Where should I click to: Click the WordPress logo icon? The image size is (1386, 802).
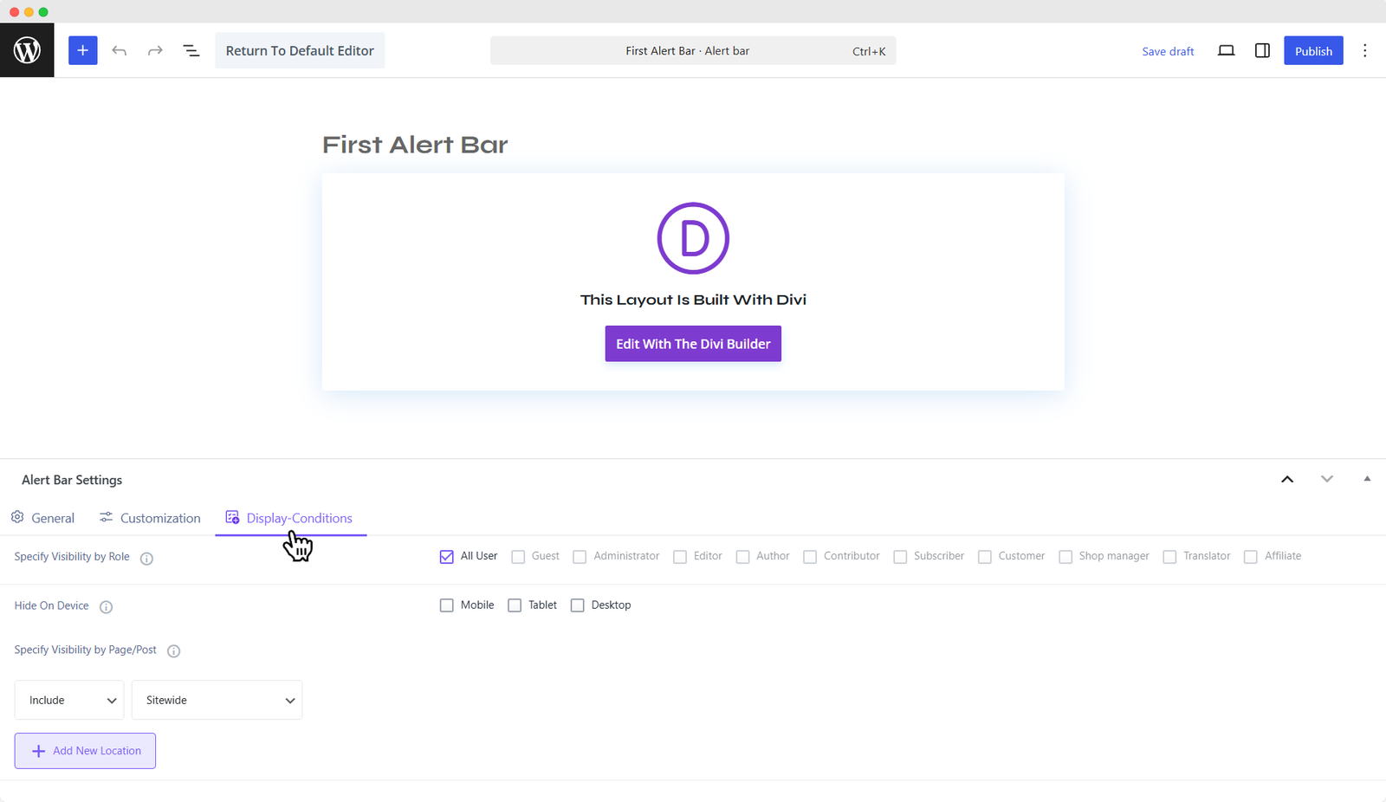click(x=27, y=50)
